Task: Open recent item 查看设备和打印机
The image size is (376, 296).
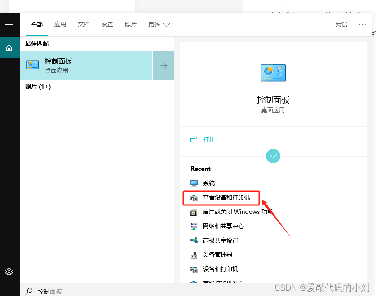Action: 226,198
